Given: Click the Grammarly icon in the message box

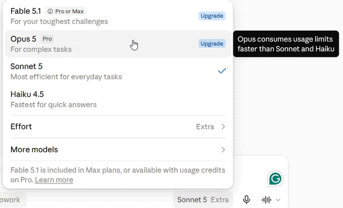Looking at the screenshot, I should click(275, 179).
